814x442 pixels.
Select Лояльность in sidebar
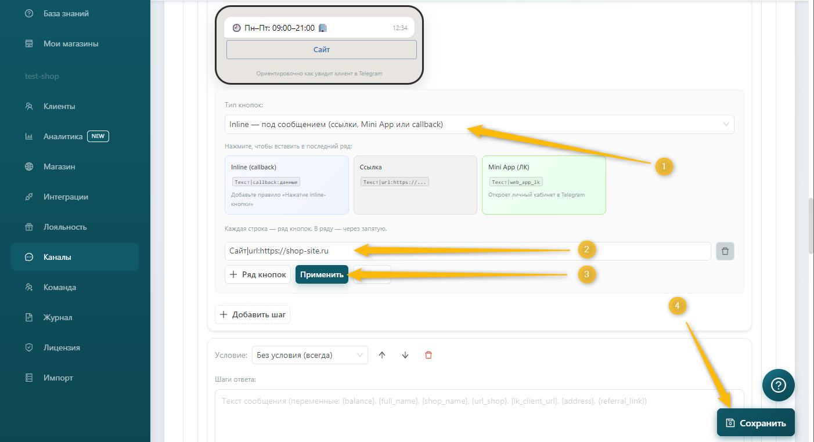tap(75, 227)
